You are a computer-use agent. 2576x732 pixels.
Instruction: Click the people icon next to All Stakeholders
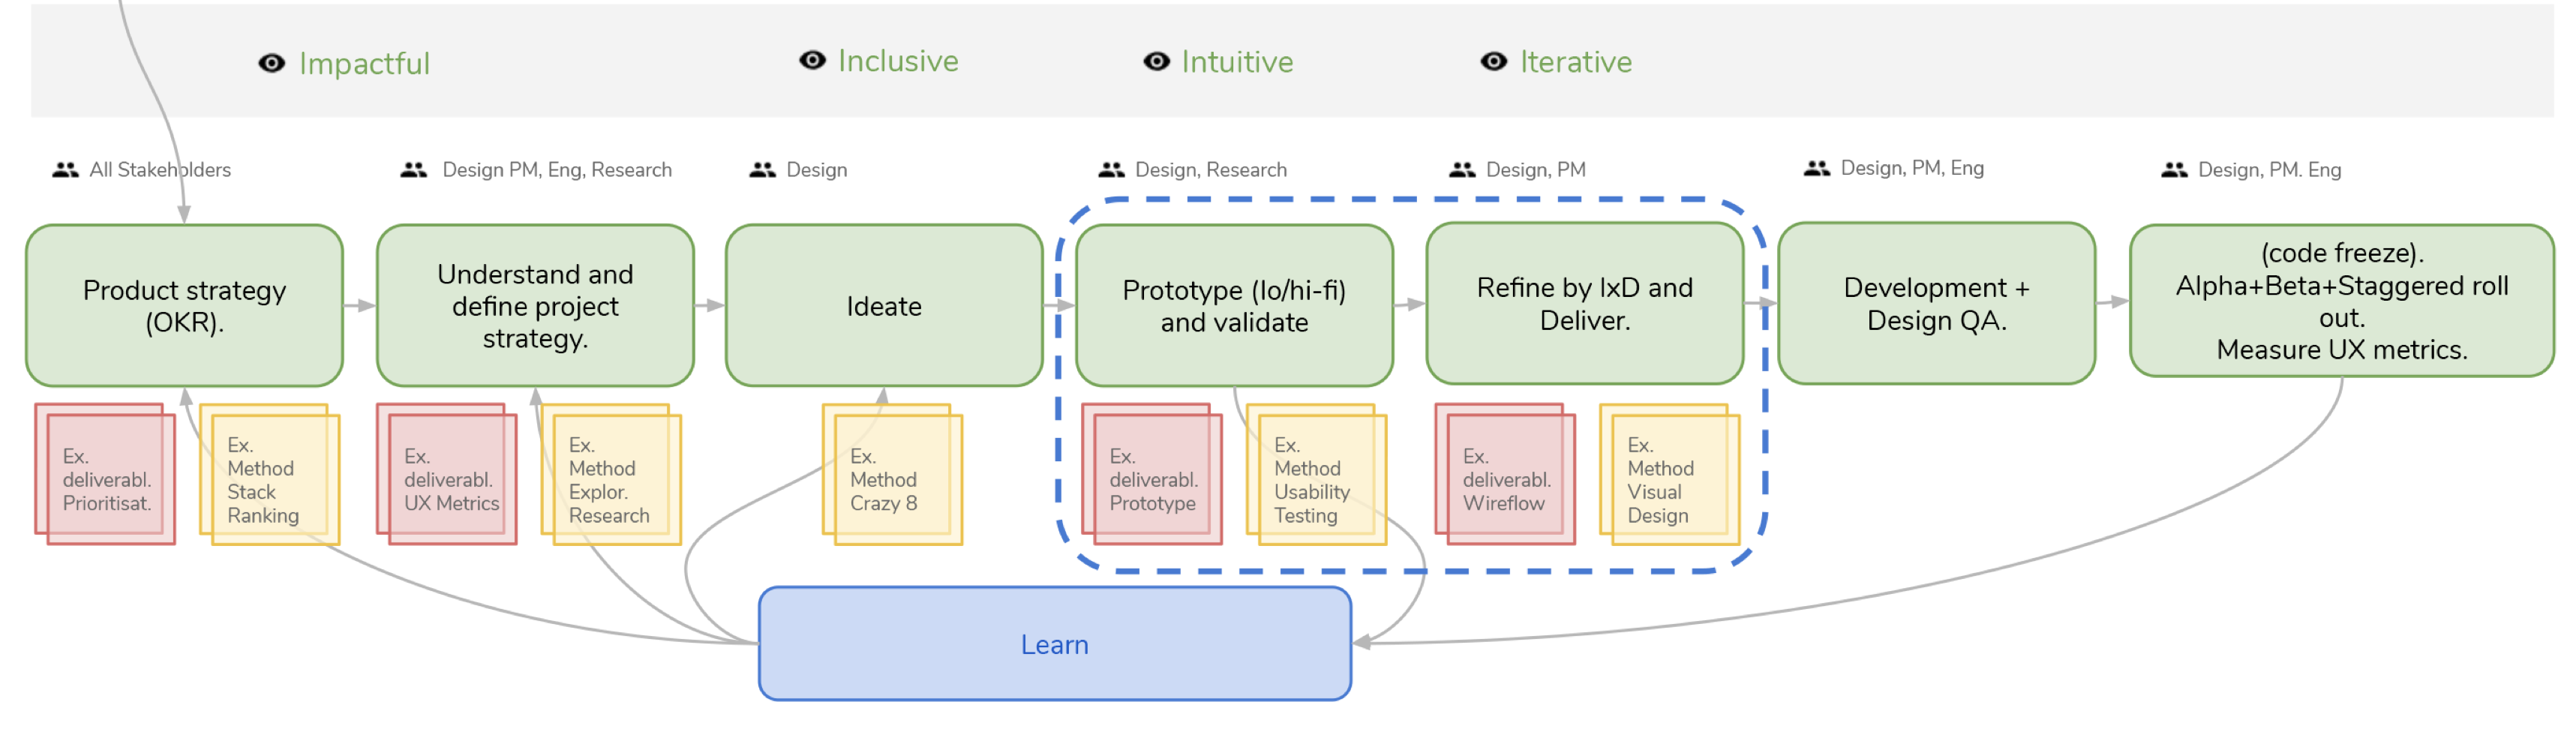pos(65,170)
